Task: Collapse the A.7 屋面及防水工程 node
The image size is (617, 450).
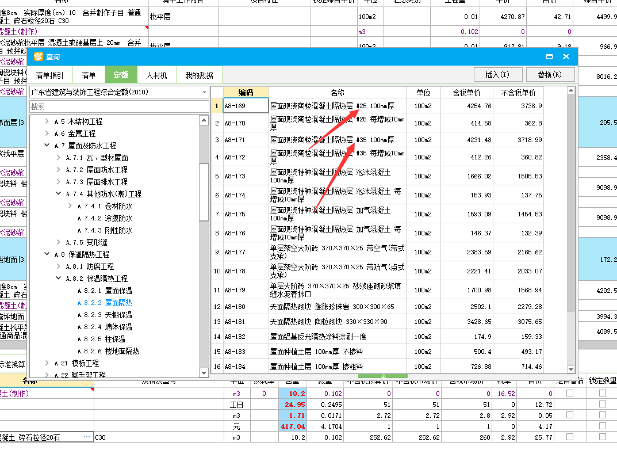Action: pyautogui.click(x=47, y=145)
